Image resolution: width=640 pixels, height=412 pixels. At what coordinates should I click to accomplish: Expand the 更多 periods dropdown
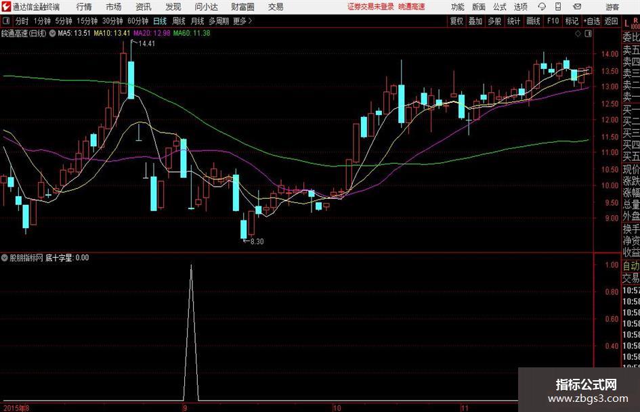click(x=242, y=21)
